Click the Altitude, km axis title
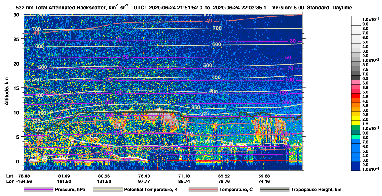The width and height of the screenshot is (382, 196). pyautogui.click(x=7, y=91)
